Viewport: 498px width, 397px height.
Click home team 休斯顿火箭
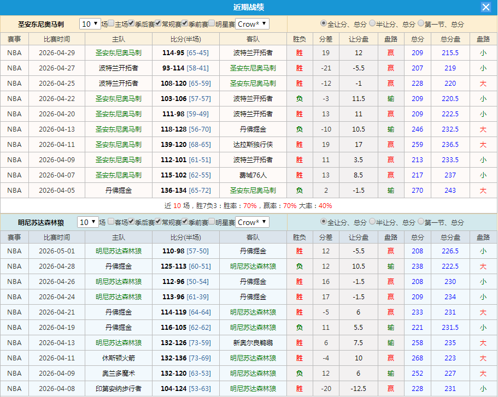coord(119,358)
